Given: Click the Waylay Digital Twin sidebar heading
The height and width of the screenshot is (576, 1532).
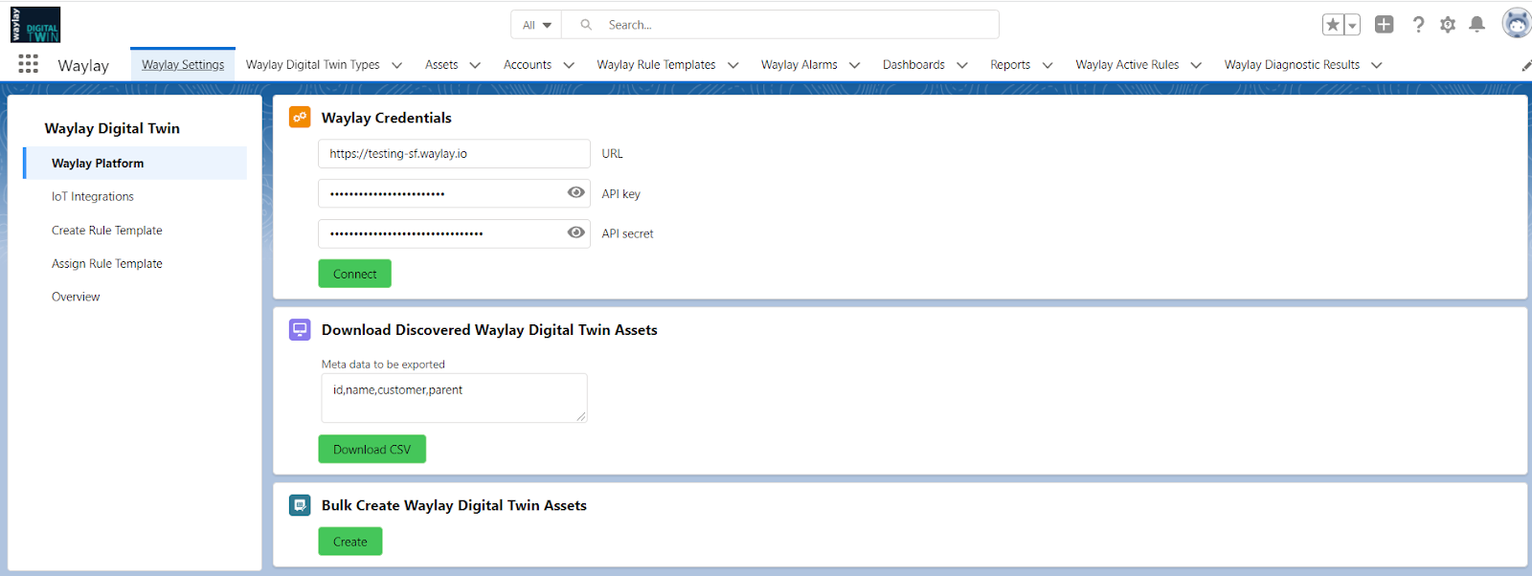Looking at the screenshot, I should pyautogui.click(x=112, y=128).
